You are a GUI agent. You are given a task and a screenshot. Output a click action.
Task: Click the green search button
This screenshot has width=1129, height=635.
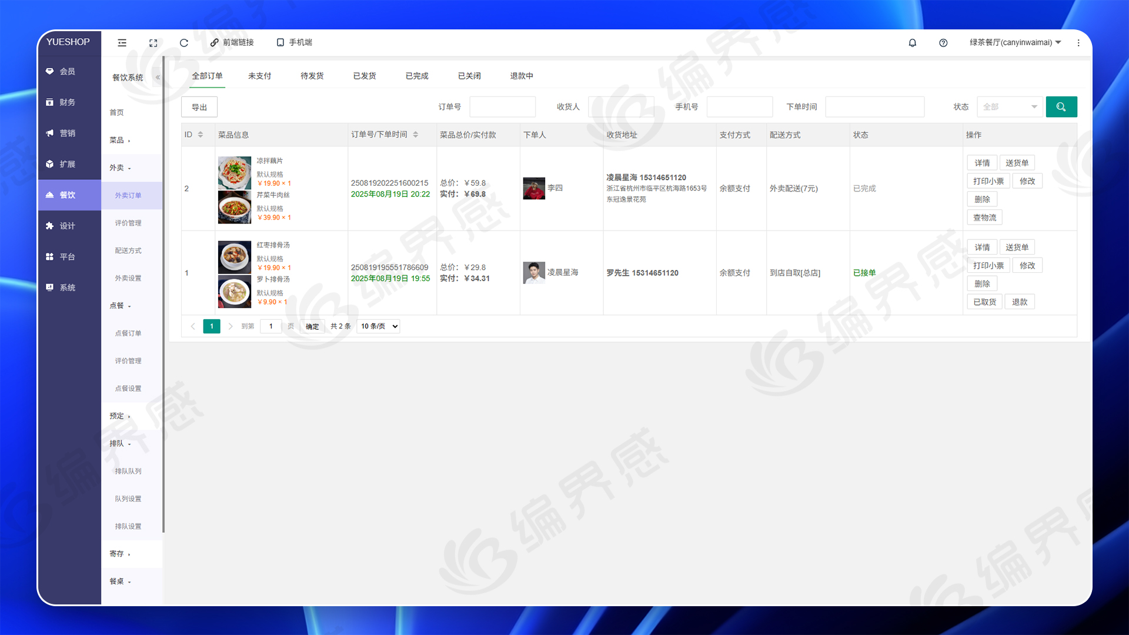(1061, 107)
